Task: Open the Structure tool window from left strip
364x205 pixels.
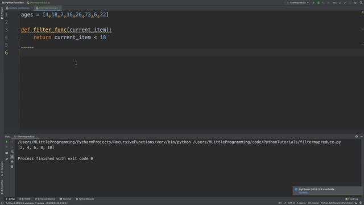Action: (2, 169)
